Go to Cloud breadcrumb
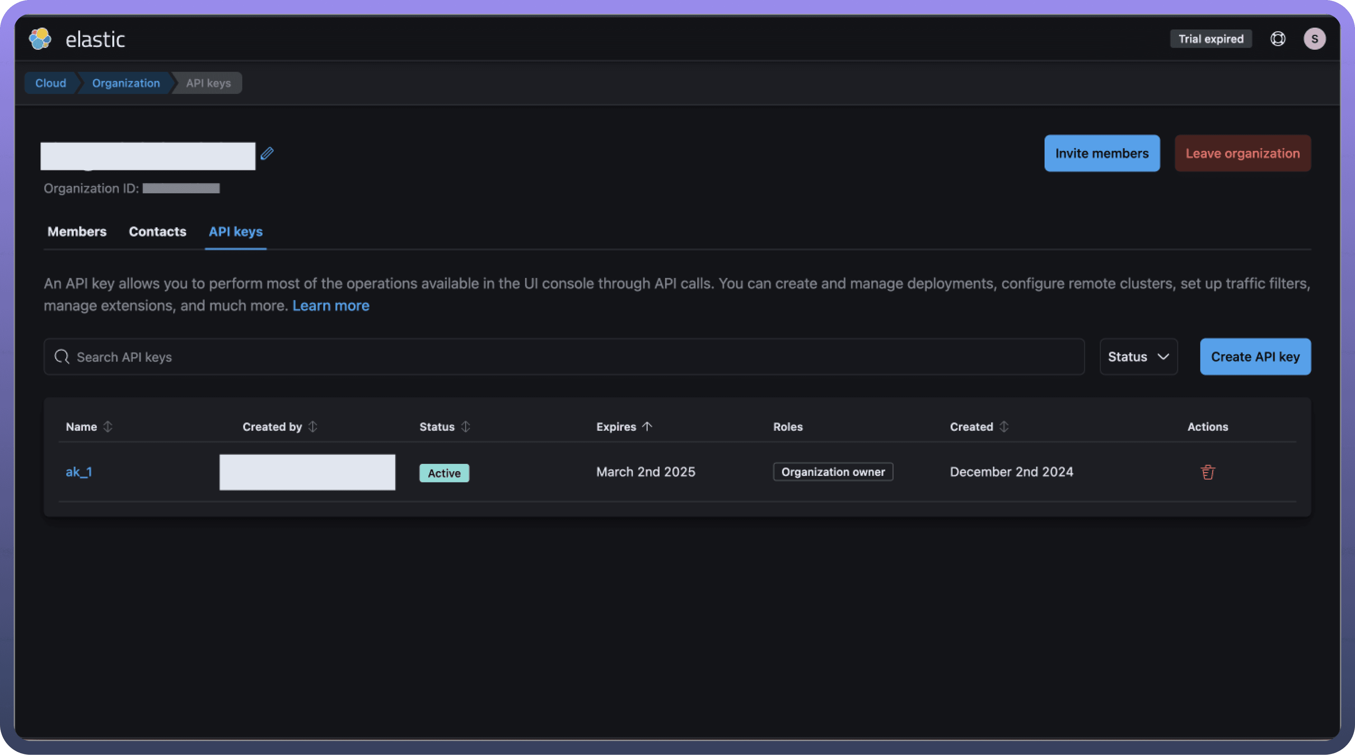The height and width of the screenshot is (755, 1355). coord(50,83)
